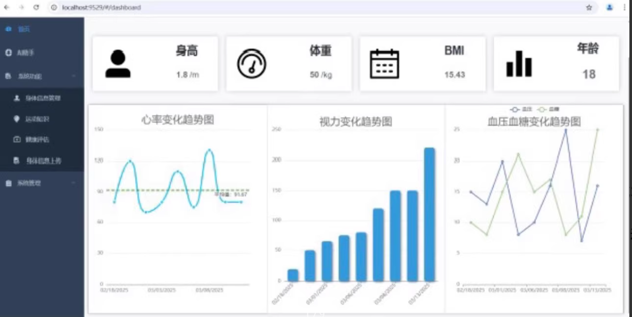Click the 1.8 /m height value
Viewport: 632px width, 317px height.
pos(187,75)
